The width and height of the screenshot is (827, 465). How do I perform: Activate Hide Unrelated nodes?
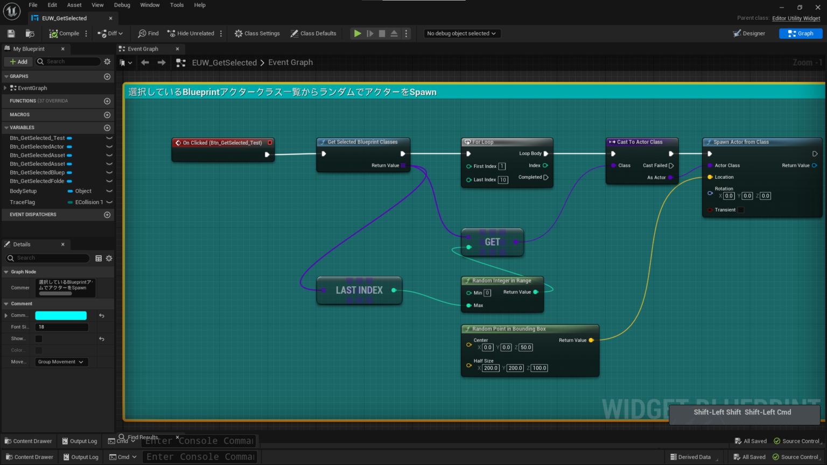191,33
